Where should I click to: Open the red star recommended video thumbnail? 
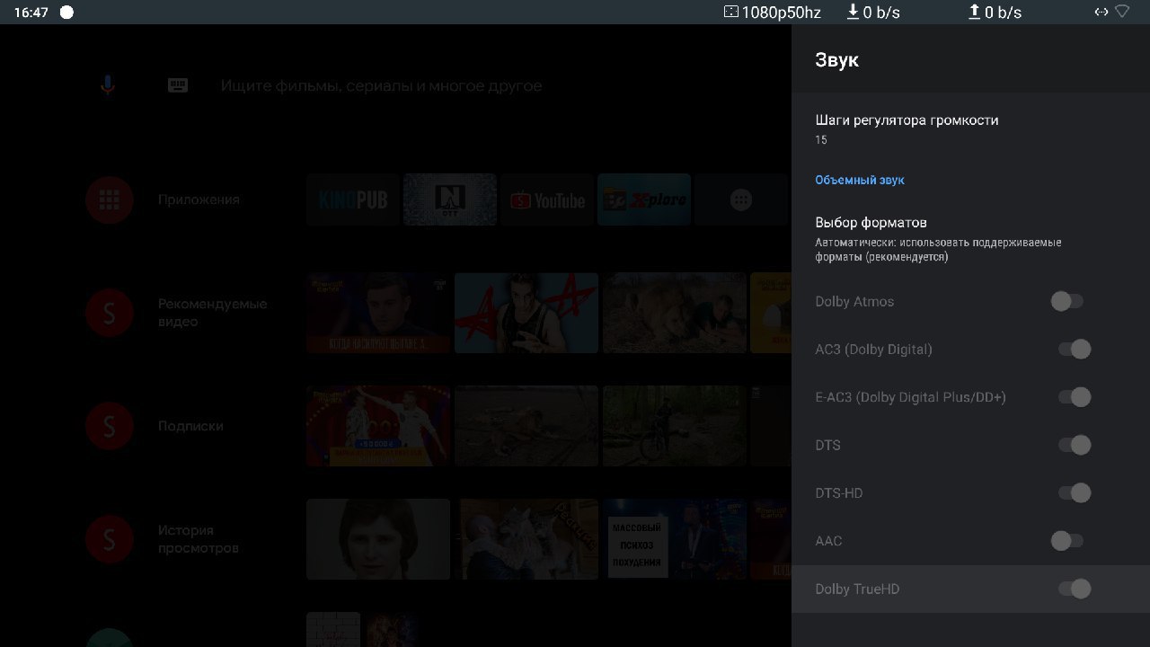click(526, 313)
